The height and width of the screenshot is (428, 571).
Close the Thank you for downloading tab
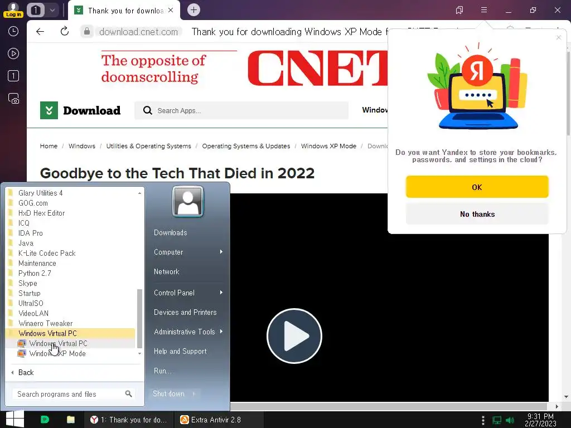click(x=171, y=10)
